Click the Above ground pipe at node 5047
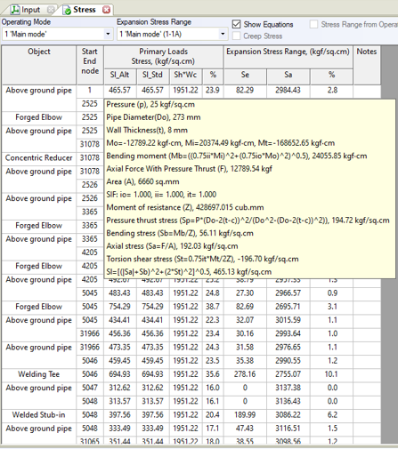This screenshot has width=398, height=449. coord(39,388)
